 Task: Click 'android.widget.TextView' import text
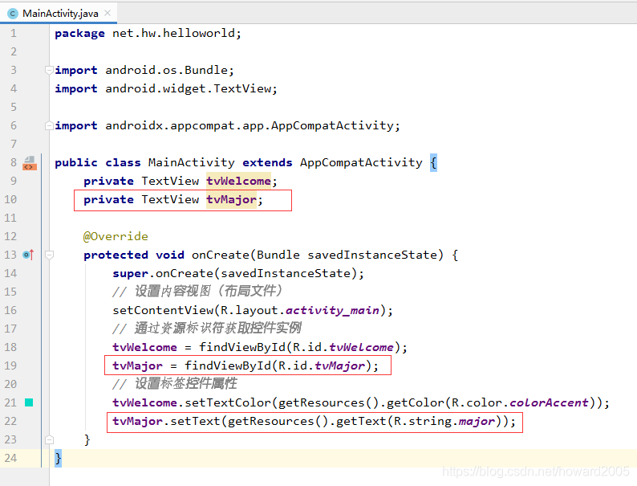click(x=189, y=88)
